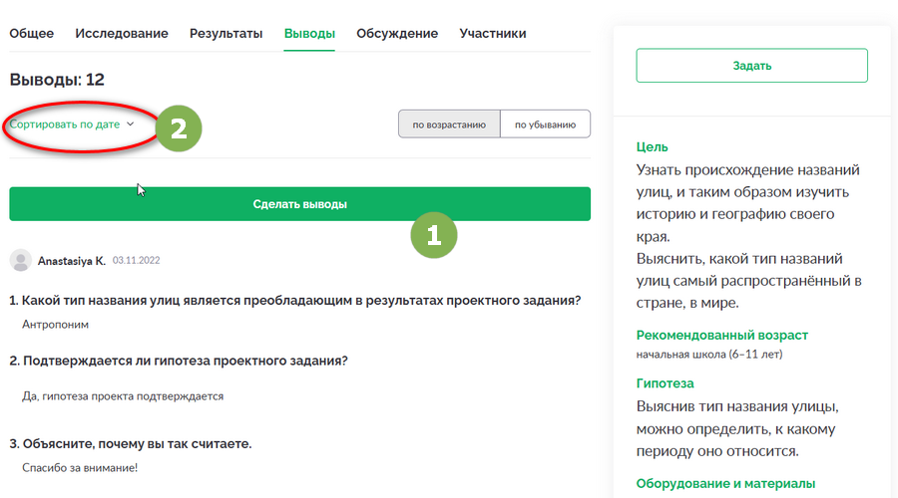Click the Гипотеза heading in sidebar
The width and height of the screenshot is (898, 498).
pos(665,383)
